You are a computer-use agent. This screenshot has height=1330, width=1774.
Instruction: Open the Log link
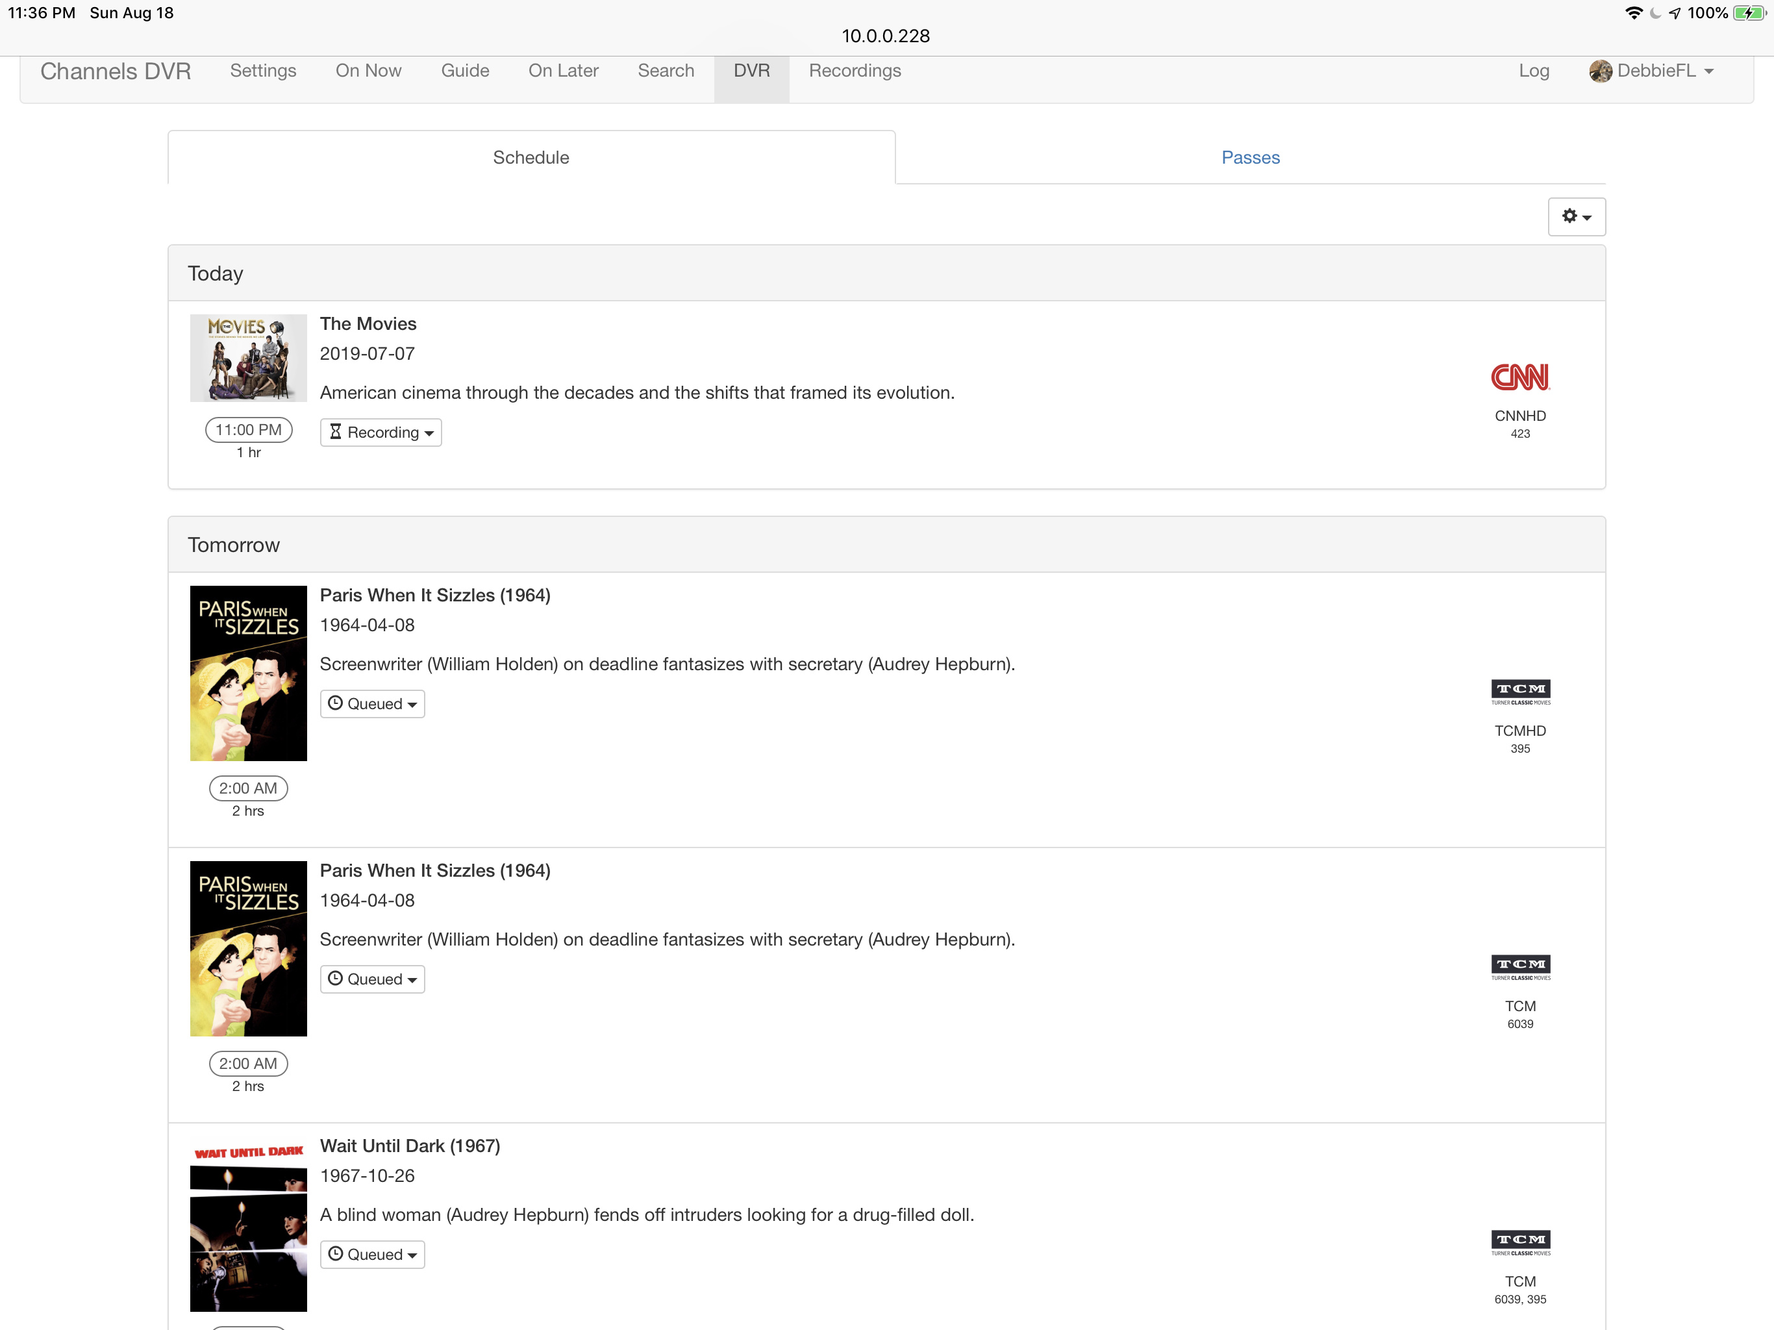1532,71
